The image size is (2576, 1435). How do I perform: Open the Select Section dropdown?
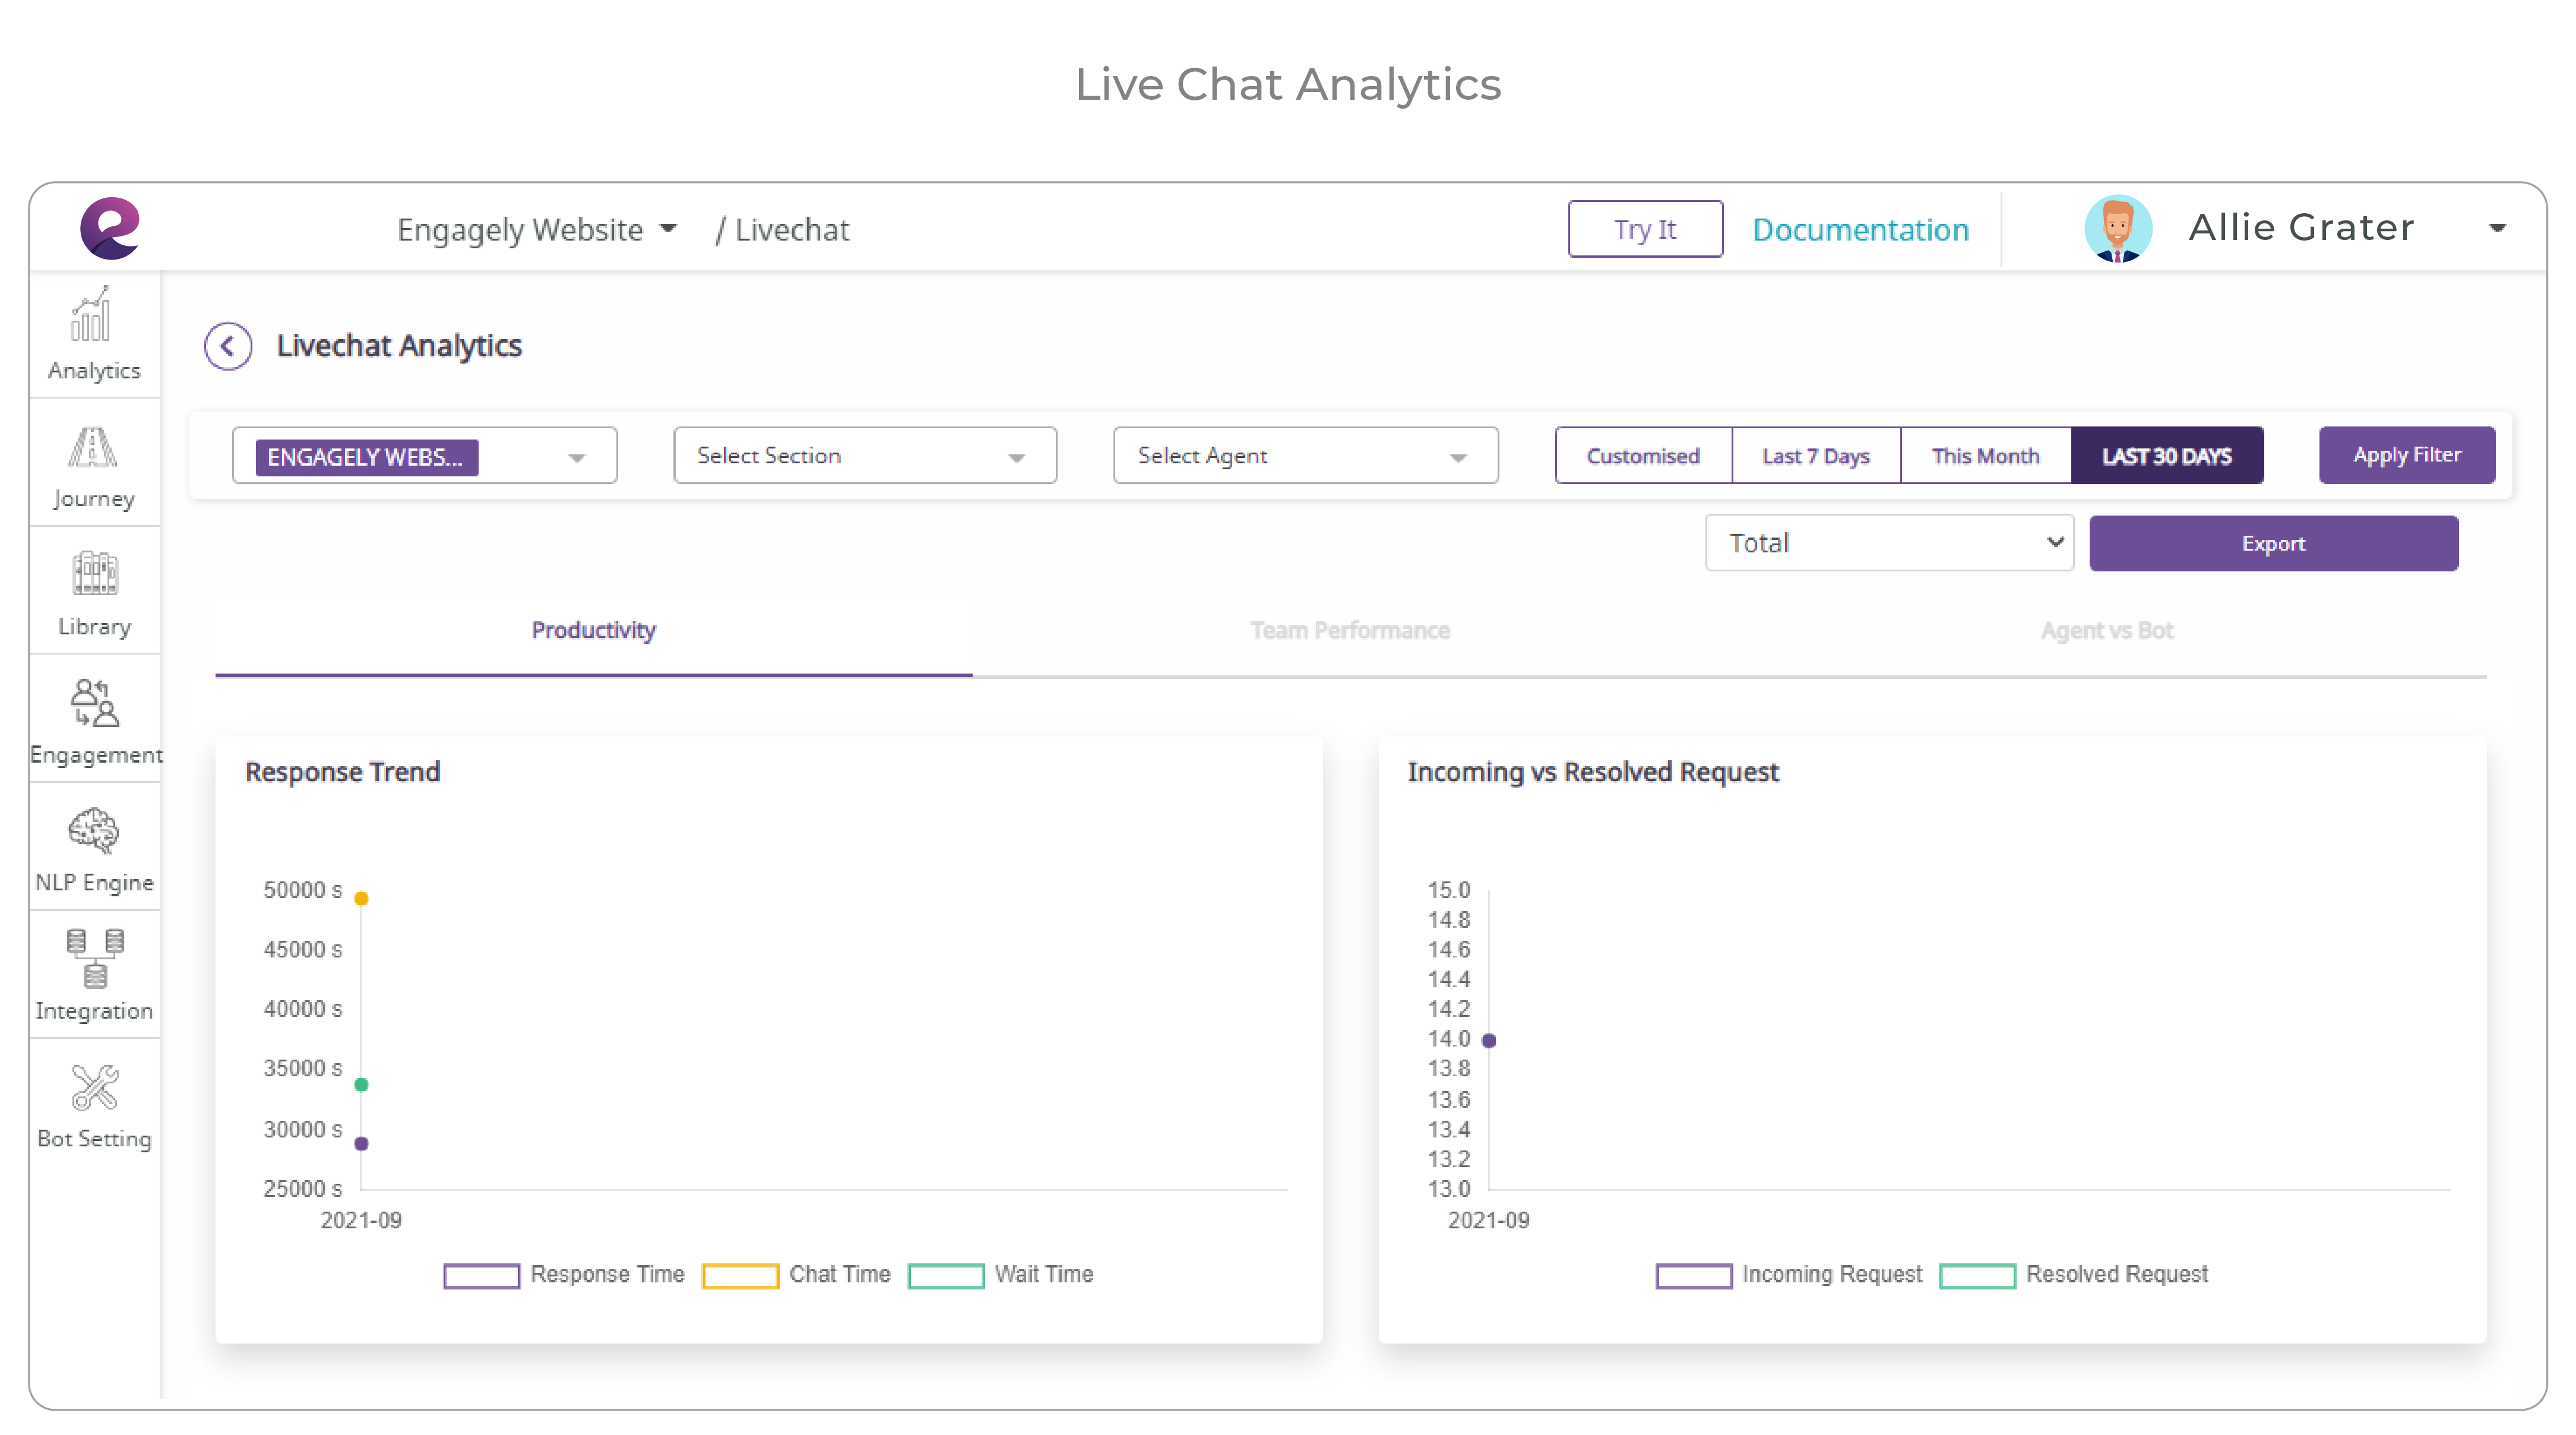pyautogui.click(x=863, y=455)
